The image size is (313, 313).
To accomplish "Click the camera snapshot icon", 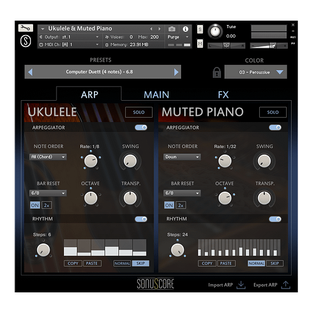I will click(x=172, y=29).
